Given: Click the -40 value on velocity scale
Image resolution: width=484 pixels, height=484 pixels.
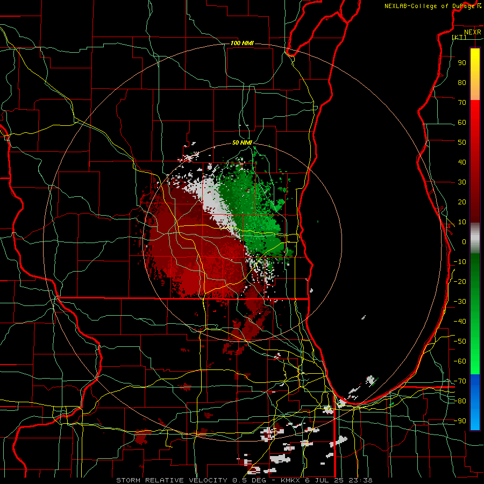Looking at the screenshot, I should coord(460,322).
